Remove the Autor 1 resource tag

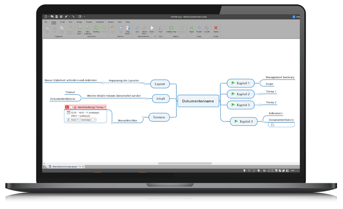coord(94,120)
